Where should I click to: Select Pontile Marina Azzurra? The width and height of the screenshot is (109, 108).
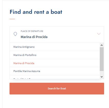[x=55, y=71]
